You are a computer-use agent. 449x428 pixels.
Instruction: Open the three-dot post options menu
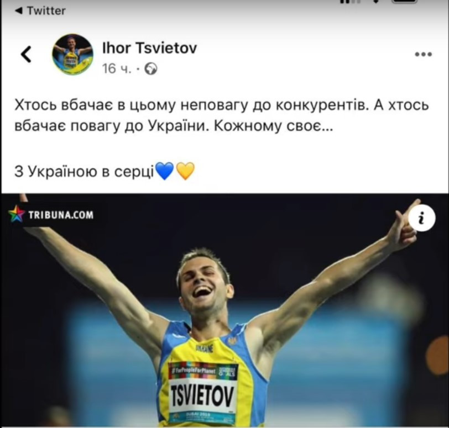(x=423, y=54)
